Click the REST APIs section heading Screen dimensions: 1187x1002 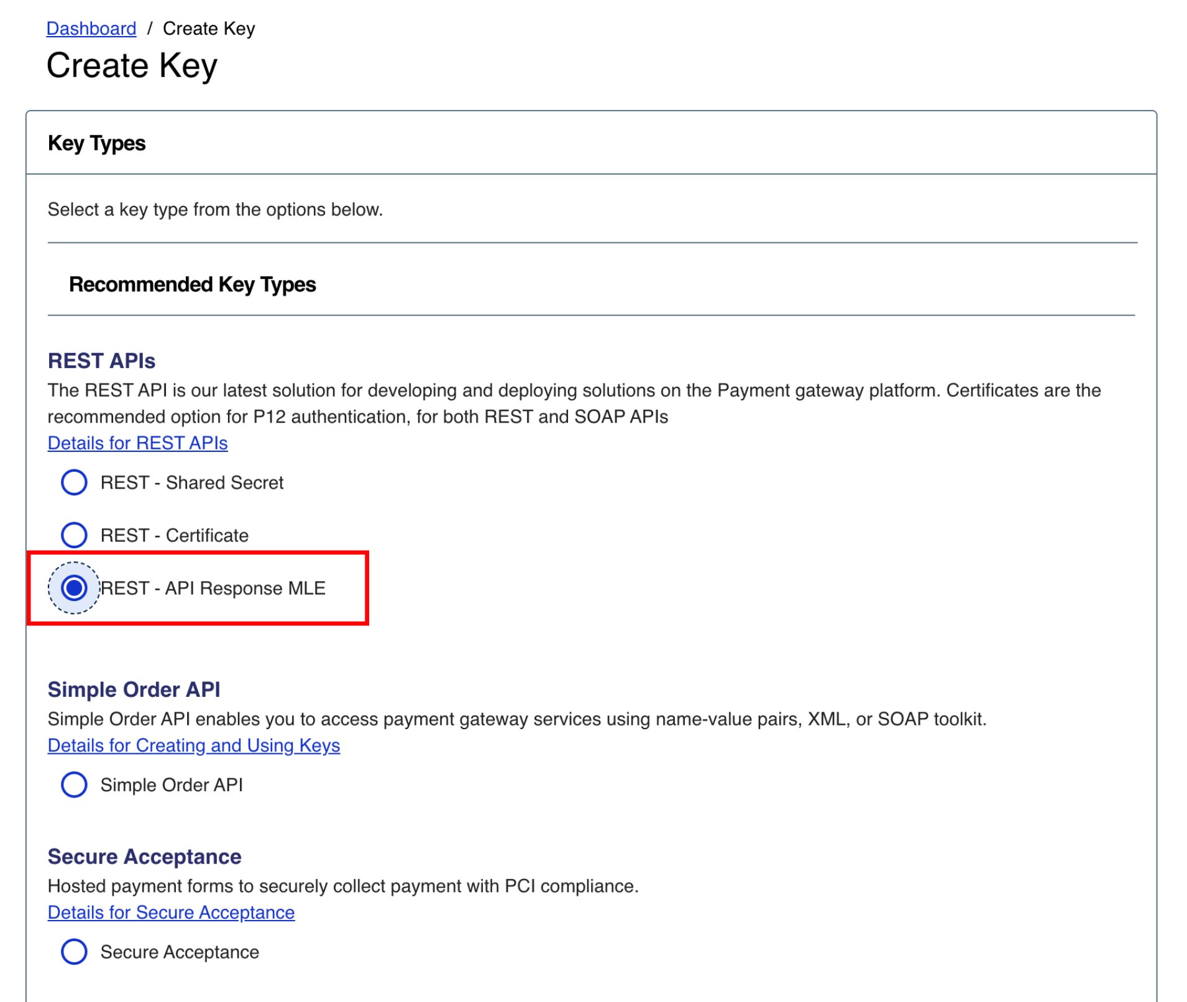(x=102, y=361)
